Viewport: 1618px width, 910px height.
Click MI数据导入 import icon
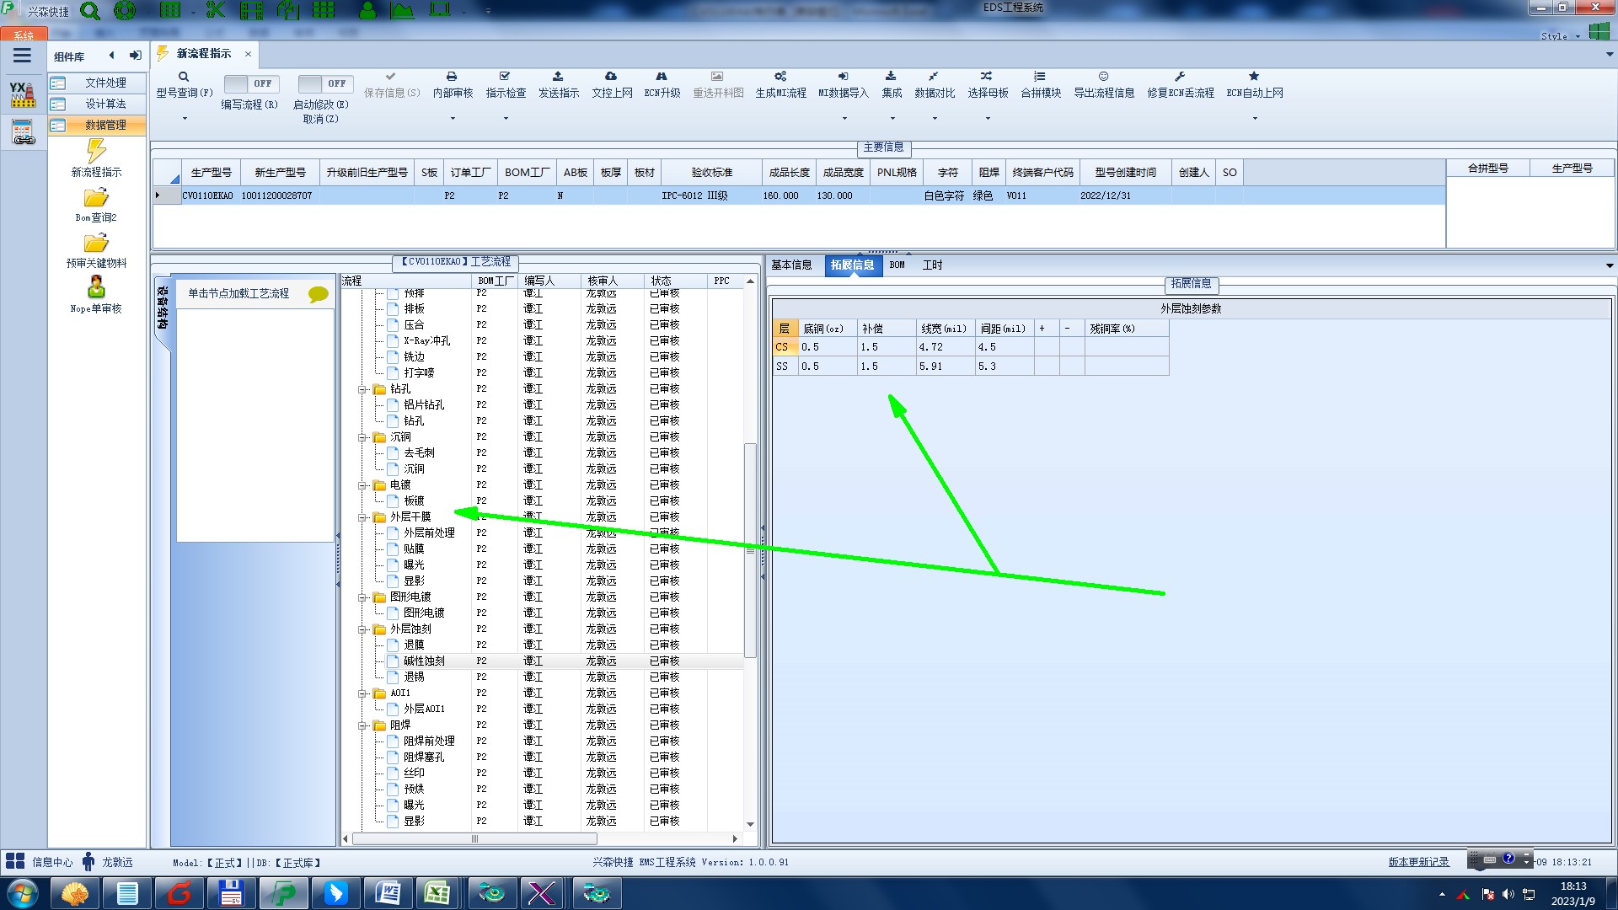pos(844,77)
